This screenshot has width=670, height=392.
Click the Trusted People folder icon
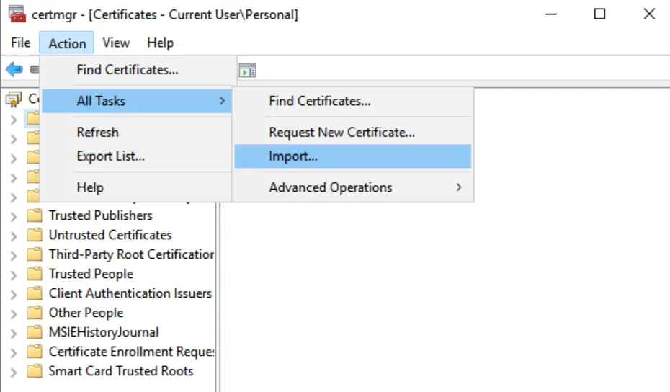click(x=35, y=274)
